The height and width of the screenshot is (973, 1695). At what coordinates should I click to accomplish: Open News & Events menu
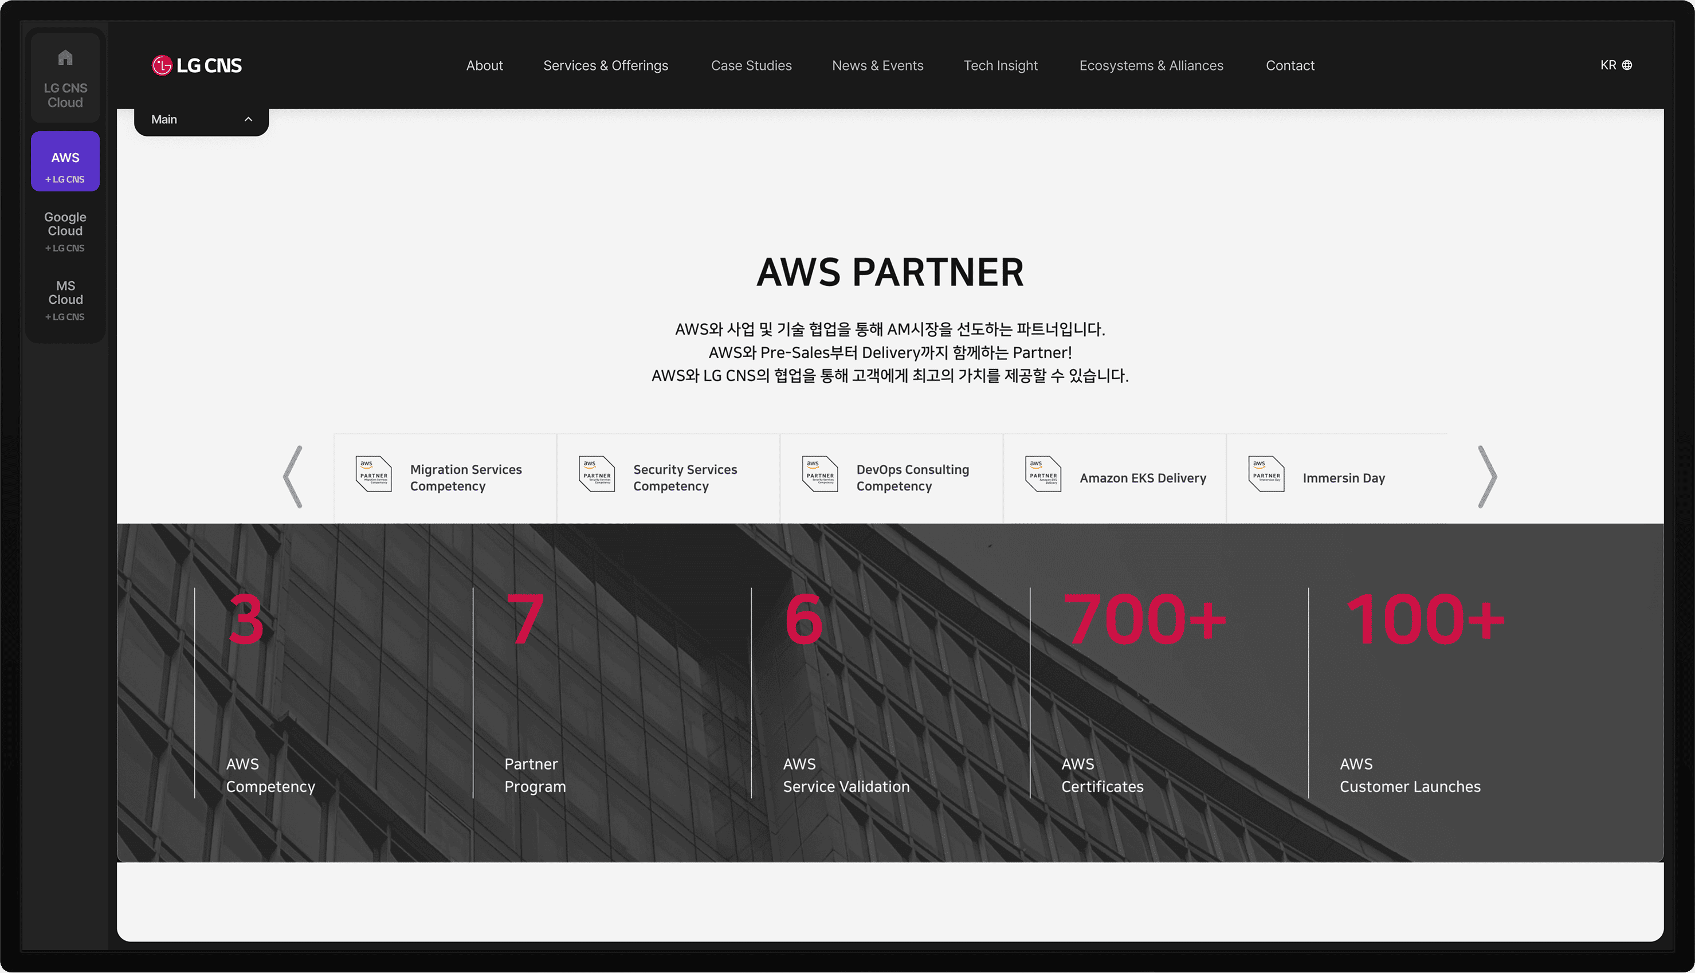click(x=877, y=65)
